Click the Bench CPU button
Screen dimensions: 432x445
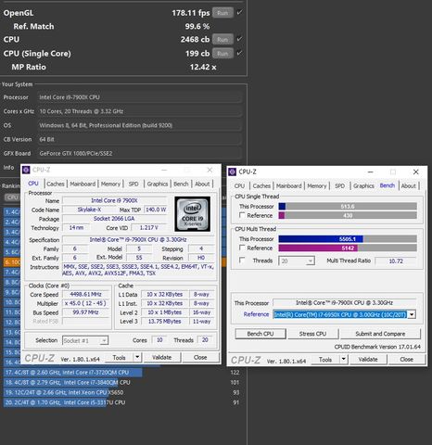[x=260, y=334]
